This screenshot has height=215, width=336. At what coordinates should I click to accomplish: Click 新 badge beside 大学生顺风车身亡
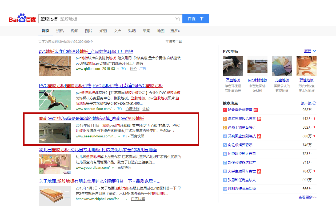(259, 171)
